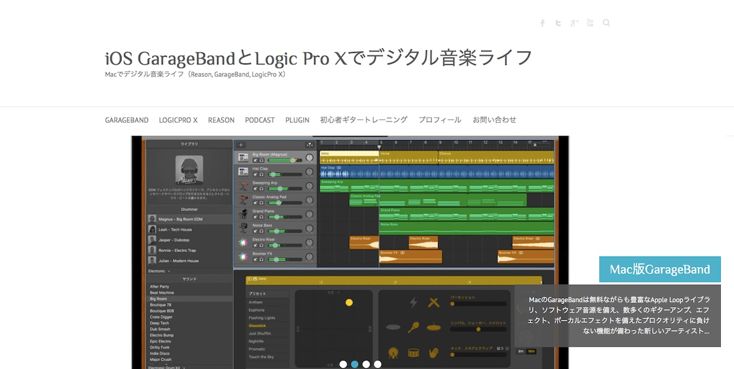Select the fourth slider pagination dot
734x369 pixels.
click(x=377, y=364)
